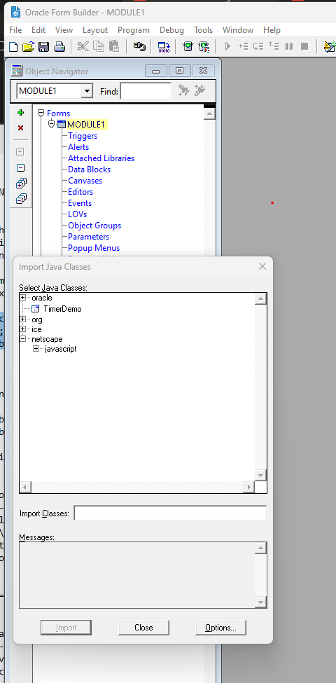Screen dimensions: 336x683
Task: Open the Layout menu
Action: pos(95,30)
